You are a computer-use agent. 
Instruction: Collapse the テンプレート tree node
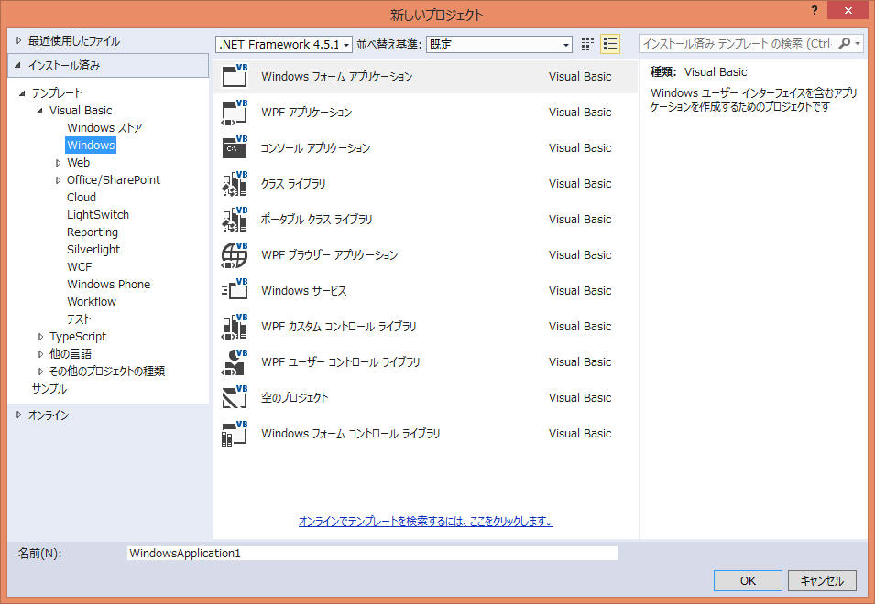click(22, 93)
